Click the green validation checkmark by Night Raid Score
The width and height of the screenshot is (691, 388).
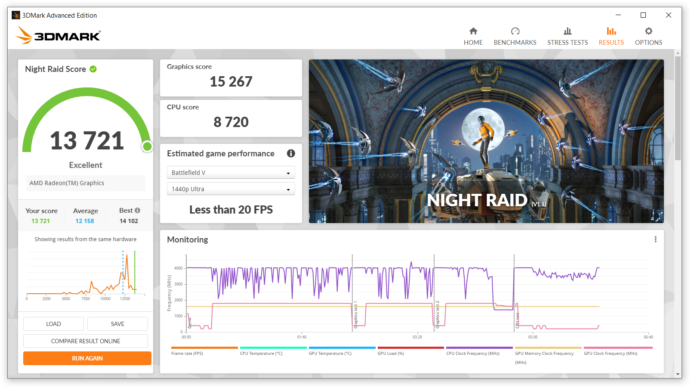93,69
